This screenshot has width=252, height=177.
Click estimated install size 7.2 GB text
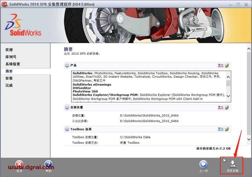pos(214,148)
